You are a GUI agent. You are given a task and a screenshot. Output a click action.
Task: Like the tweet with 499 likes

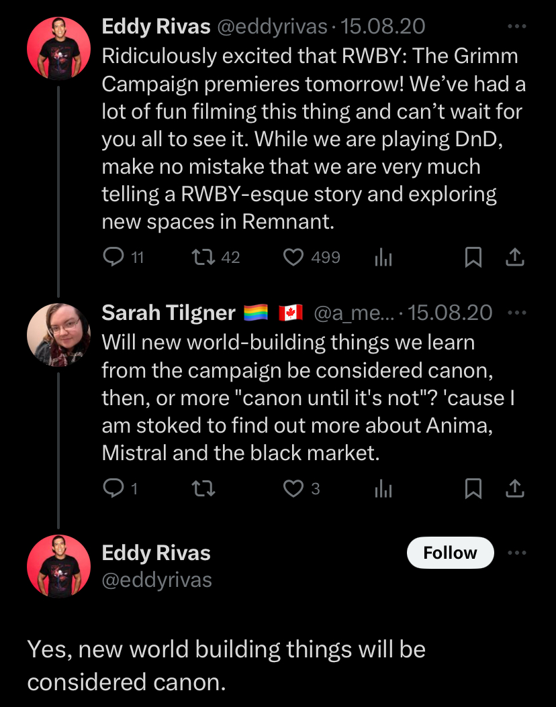(293, 257)
